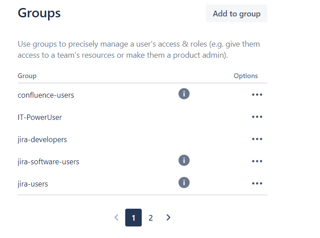Screen dimensions: 320x238
Task: Click info icon beside jira-software-users
Action: click(x=184, y=160)
